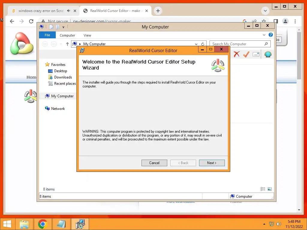The image size is (307, 230).
Task: Switch Explorer to details view icon
Action: coord(263,189)
